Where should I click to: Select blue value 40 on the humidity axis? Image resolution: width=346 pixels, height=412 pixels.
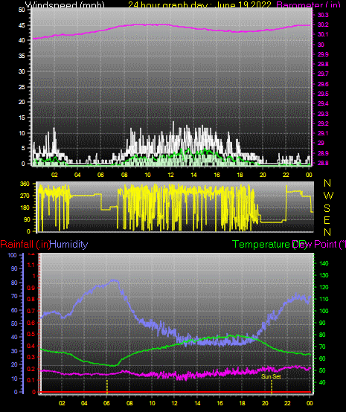(14, 337)
